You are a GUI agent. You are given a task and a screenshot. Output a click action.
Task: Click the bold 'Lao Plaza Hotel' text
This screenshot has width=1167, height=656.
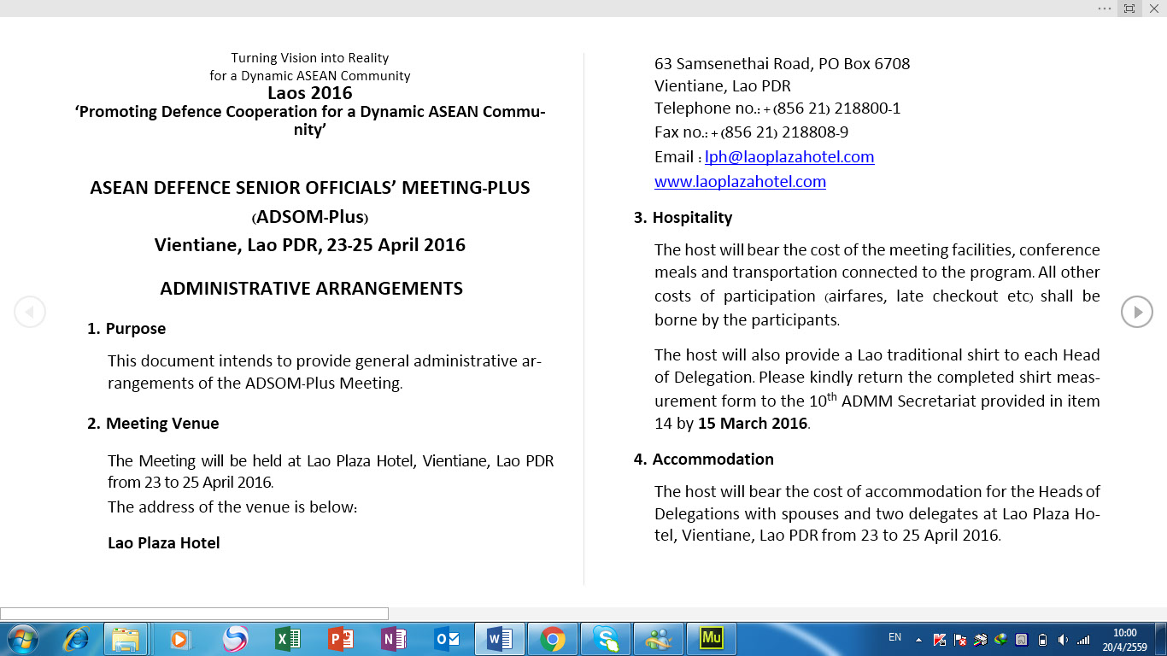coord(164,543)
